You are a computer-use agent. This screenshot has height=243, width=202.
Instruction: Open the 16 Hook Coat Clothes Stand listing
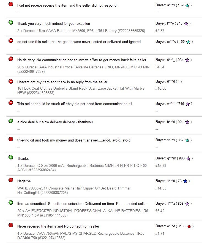pos(81,90)
